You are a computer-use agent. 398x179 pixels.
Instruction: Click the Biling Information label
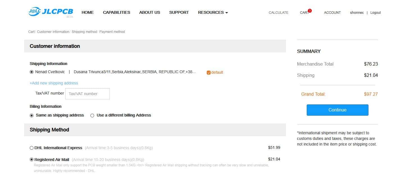click(46, 106)
